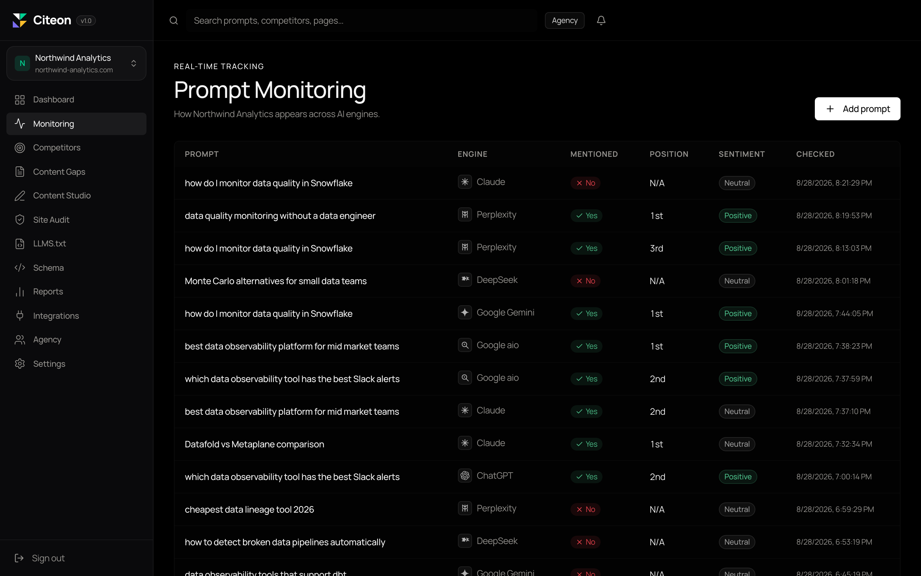Select 'cheapest data lineage tool 2026' prompt
The height and width of the screenshot is (576, 921).
[x=249, y=510]
